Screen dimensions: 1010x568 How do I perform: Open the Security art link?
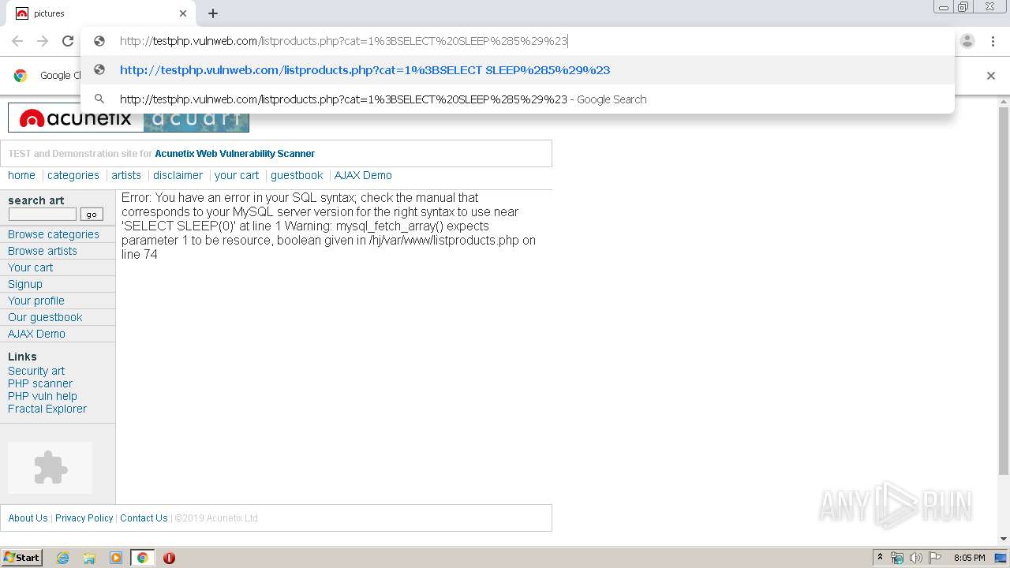[x=36, y=371]
